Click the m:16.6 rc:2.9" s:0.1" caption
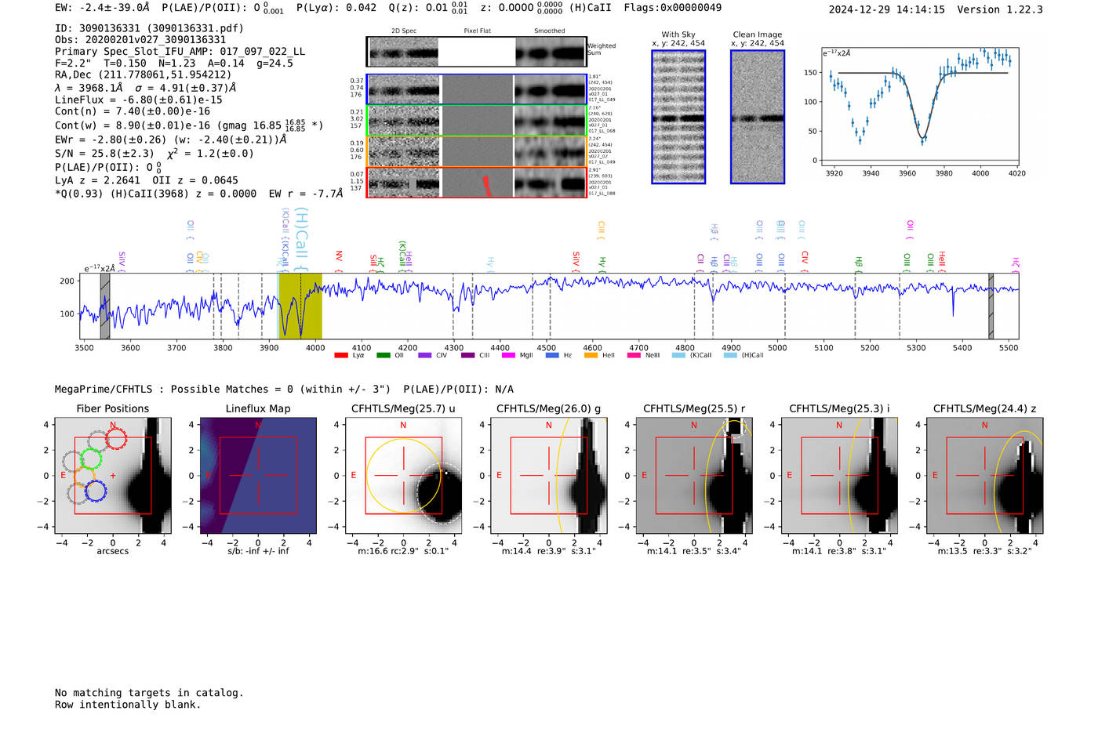This screenshot has height=747, width=1098. pos(403,551)
